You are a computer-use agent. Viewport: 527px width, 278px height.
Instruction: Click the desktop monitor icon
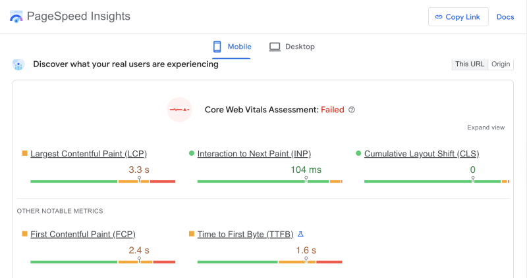tap(275, 47)
